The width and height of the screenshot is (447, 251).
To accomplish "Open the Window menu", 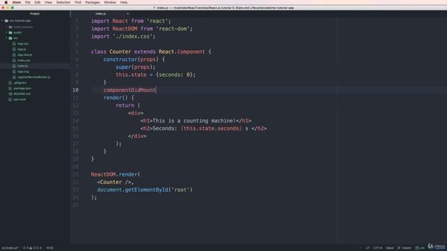I will coord(110,2).
